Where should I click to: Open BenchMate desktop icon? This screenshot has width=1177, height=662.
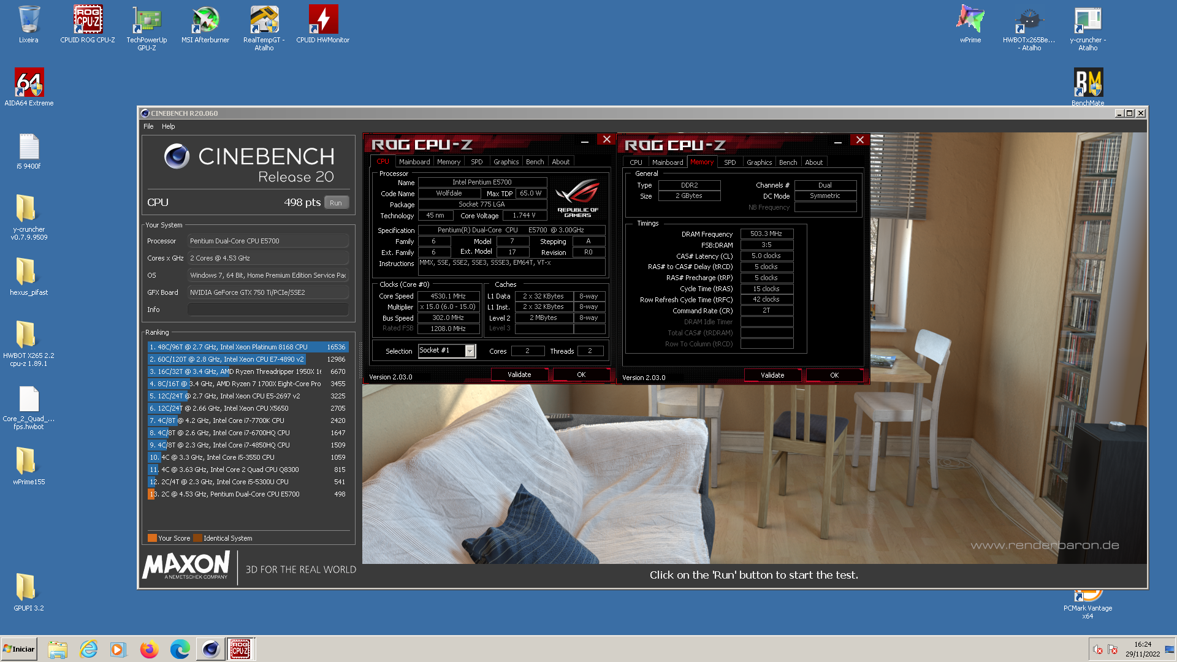coord(1088,86)
